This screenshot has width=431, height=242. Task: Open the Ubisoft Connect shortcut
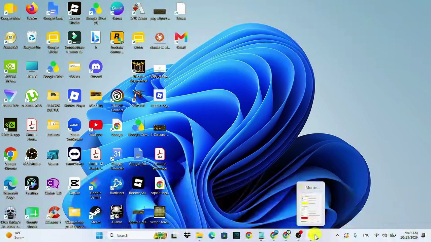(117, 101)
